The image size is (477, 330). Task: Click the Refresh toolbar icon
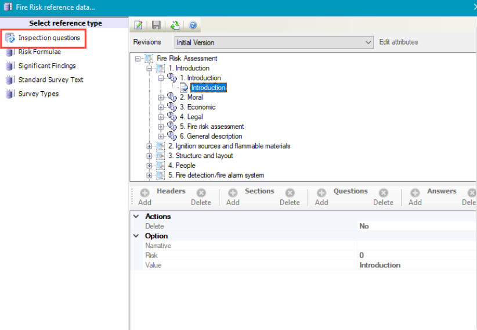[175, 25]
